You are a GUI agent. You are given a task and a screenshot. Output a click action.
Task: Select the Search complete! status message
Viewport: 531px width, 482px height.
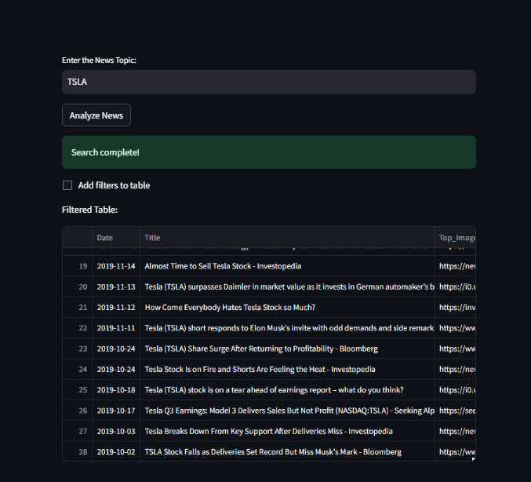tap(269, 152)
